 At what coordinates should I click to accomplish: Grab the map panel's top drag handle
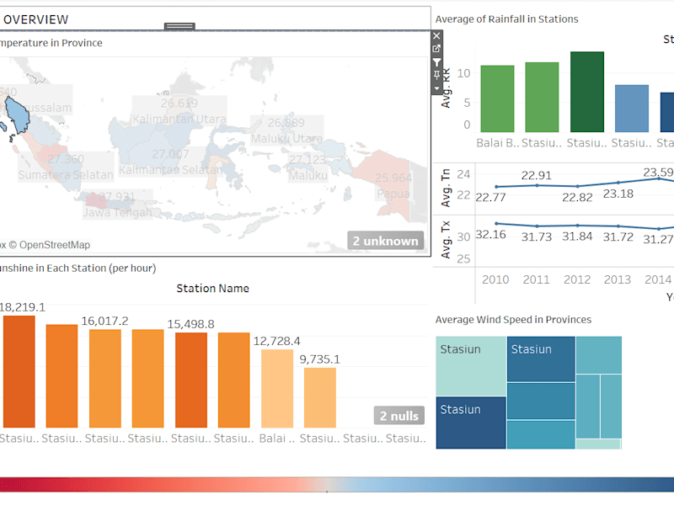[x=179, y=26]
